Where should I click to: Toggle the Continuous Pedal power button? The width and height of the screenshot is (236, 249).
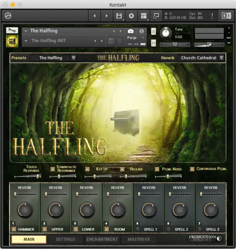[192, 169]
